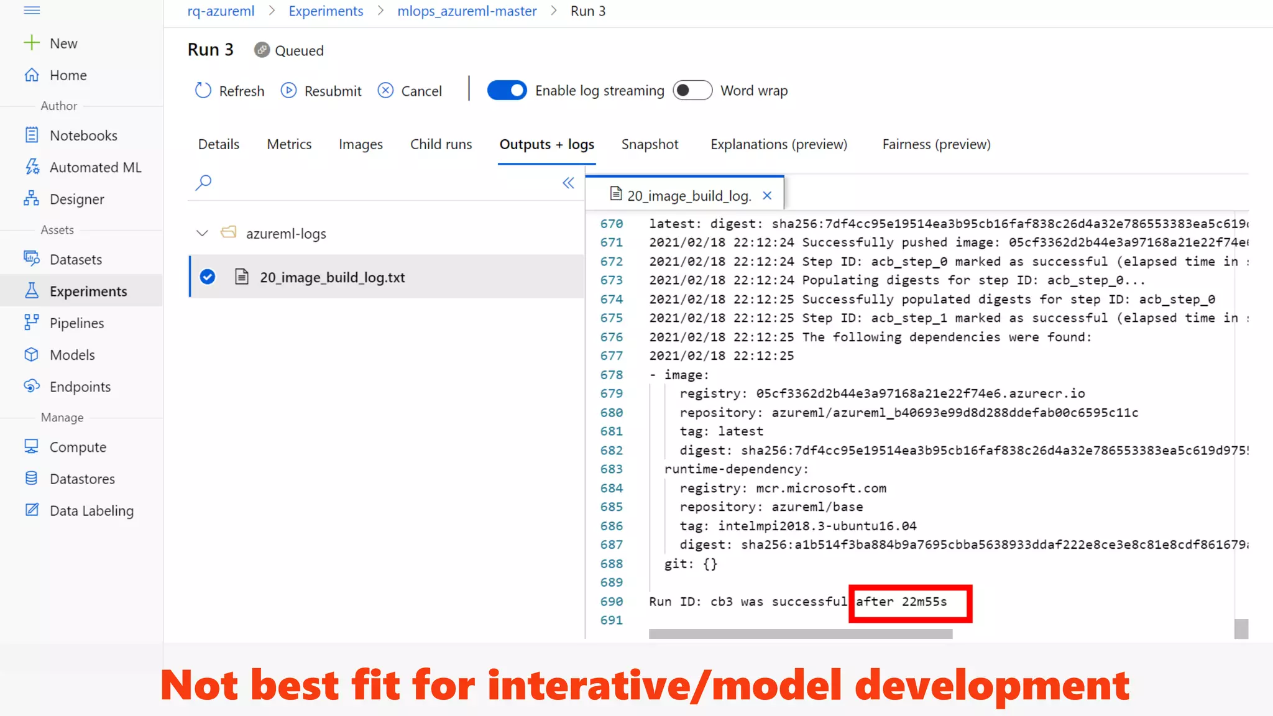
Task: Open Pipelines page
Action: click(x=76, y=323)
